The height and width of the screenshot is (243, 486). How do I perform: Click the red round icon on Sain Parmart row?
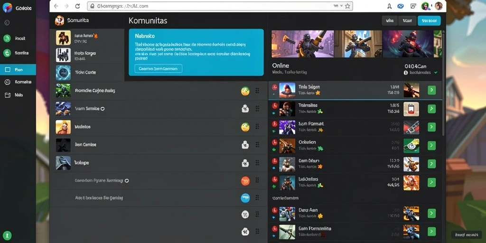tap(274, 124)
